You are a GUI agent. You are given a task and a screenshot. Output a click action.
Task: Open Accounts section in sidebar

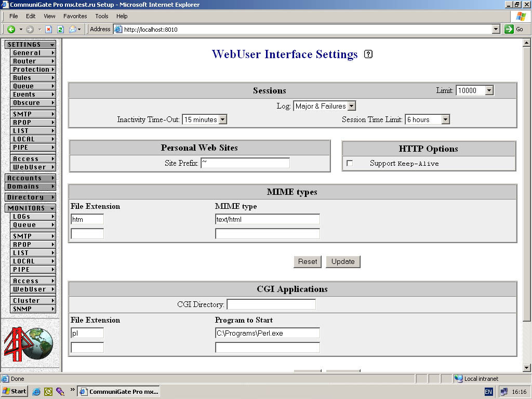point(31,178)
